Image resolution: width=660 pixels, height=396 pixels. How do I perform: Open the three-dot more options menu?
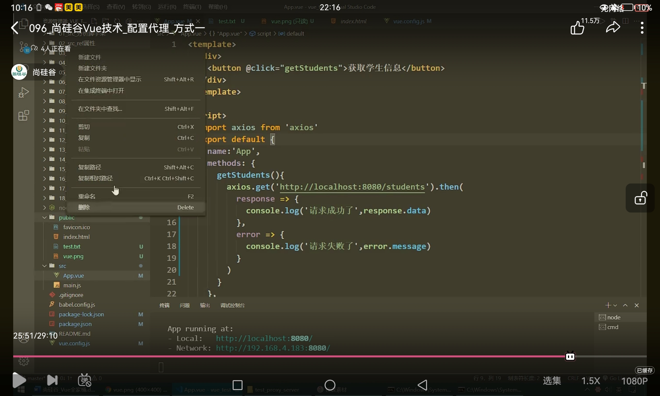[x=642, y=28]
